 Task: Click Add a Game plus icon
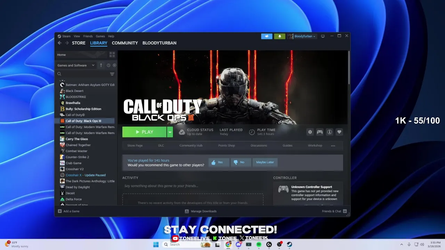click(60, 211)
